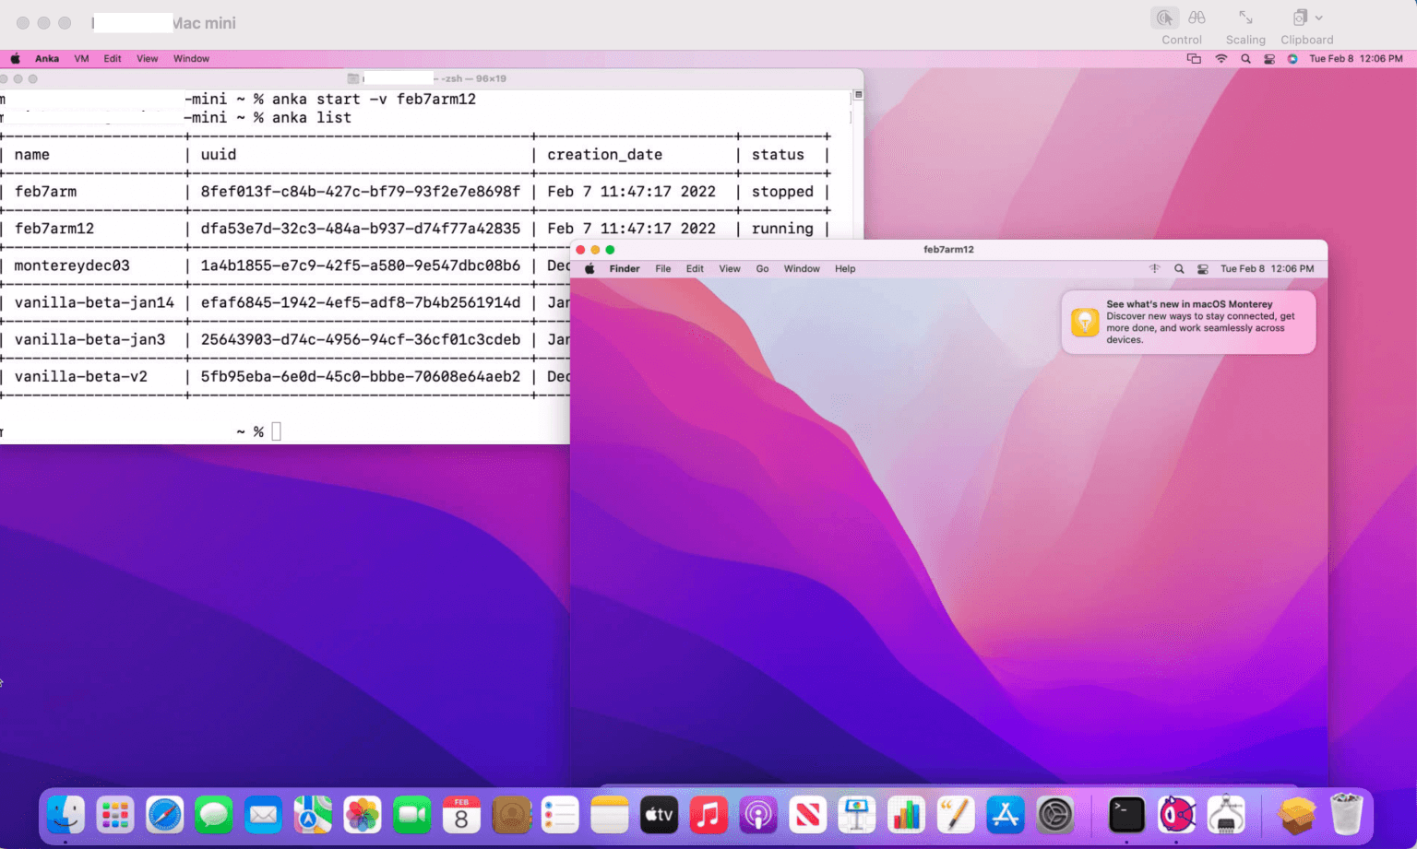This screenshot has height=849, width=1417.
Task: Switch to Observe mode binoculars icon
Action: (1197, 18)
